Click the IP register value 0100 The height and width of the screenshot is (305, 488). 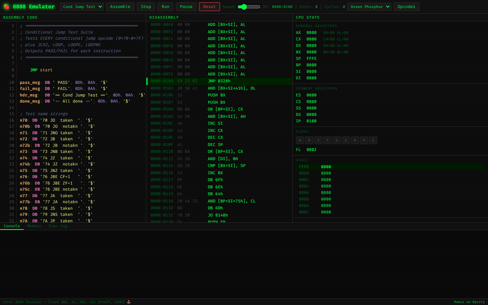pyautogui.click(x=311, y=121)
